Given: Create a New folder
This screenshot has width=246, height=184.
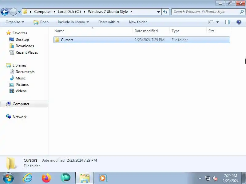Looking at the screenshot, I should (x=138, y=22).
